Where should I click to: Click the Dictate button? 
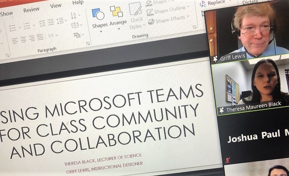coord(250,2)
